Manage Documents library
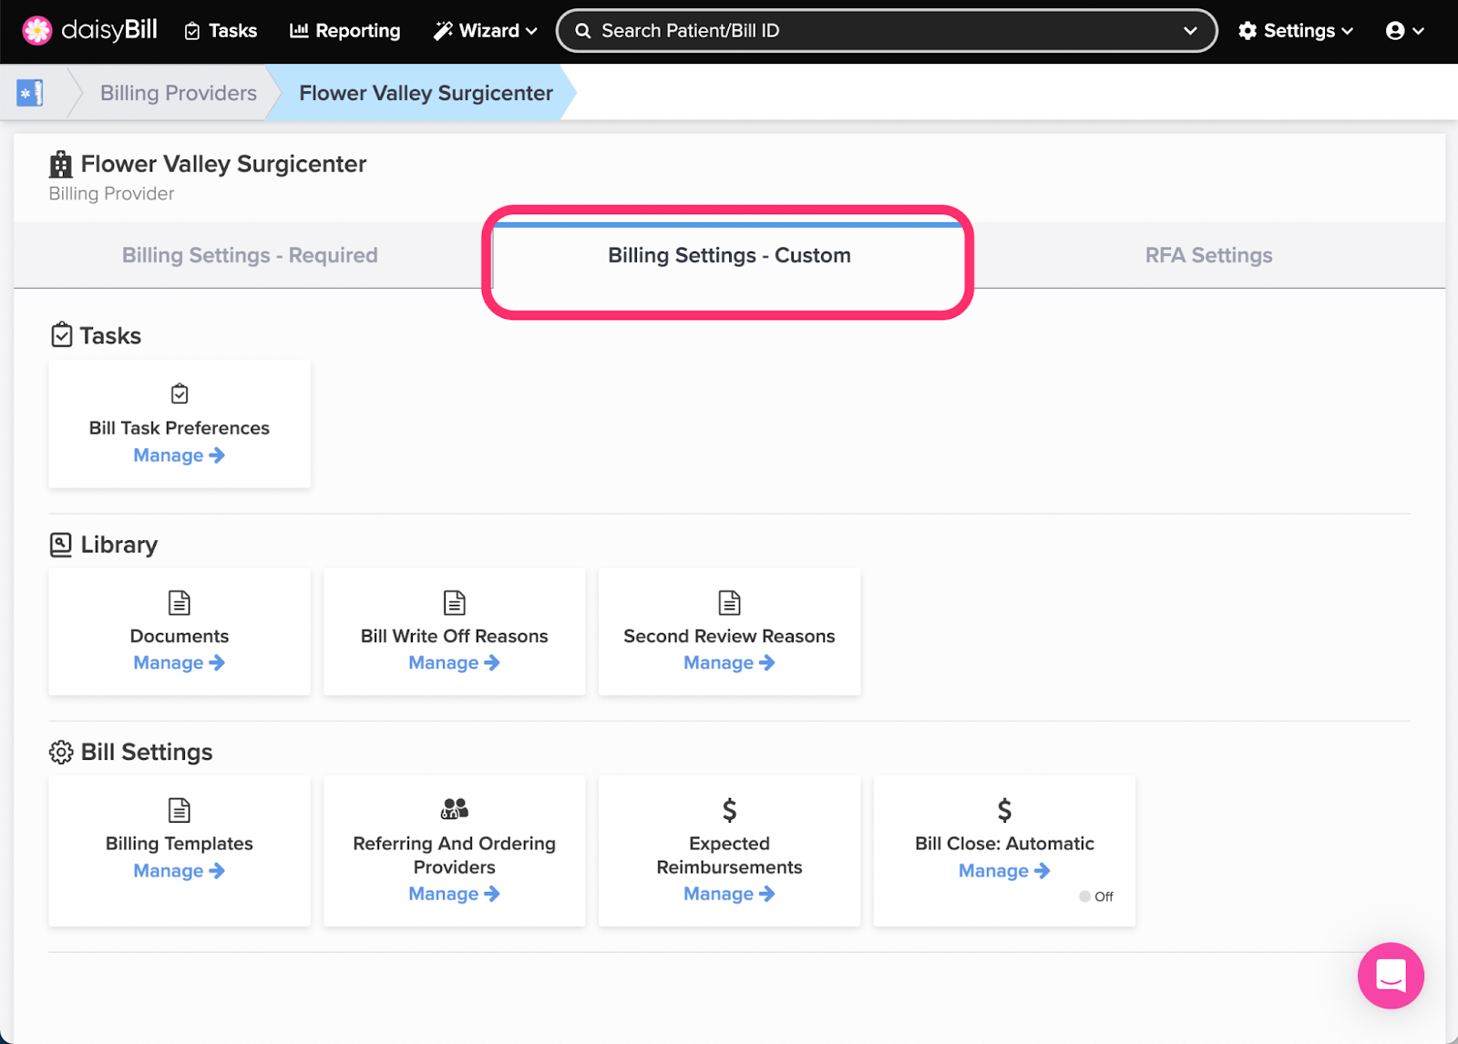Viewport: 1458px width, 1044px height. point(179,663)
